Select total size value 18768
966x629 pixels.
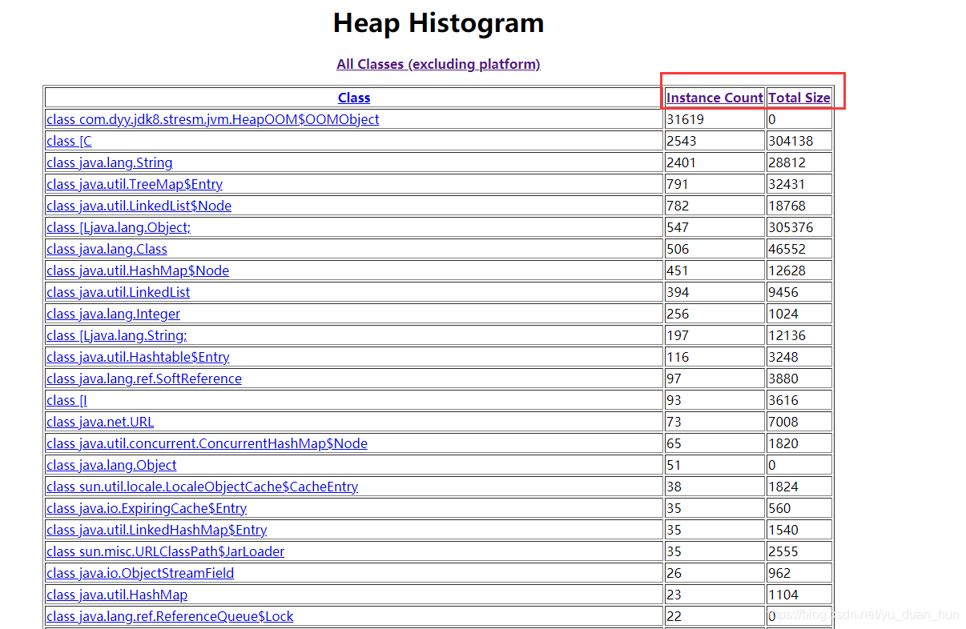pyautogui.click(x=787, y=206)
